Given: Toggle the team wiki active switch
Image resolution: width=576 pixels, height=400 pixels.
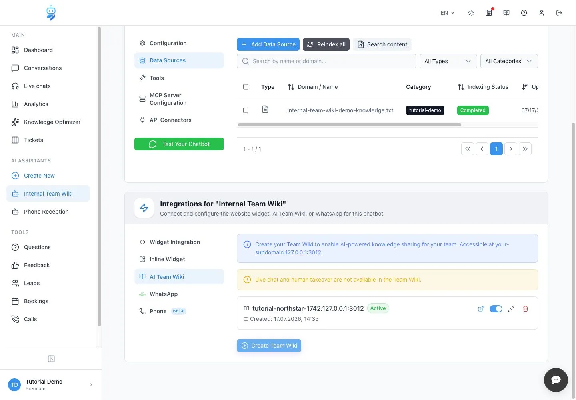Looking at the screenshot, I should 496,309.
